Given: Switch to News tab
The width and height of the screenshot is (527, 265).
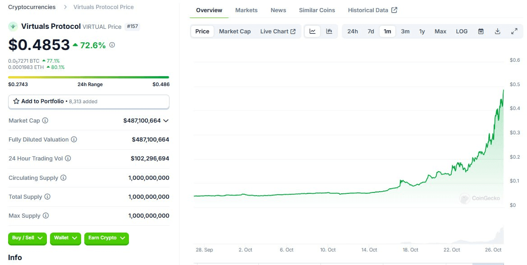Looking at the screenshot, I should tap(278, 10).
